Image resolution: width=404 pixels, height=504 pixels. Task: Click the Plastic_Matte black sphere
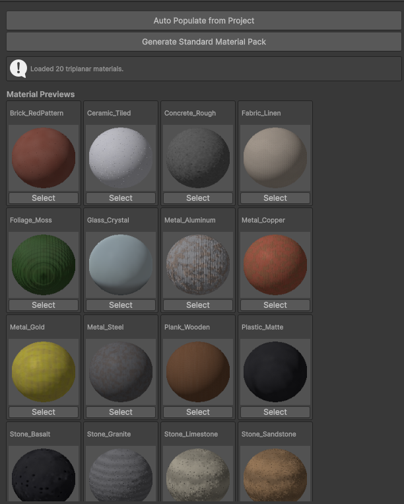(275, 372)
